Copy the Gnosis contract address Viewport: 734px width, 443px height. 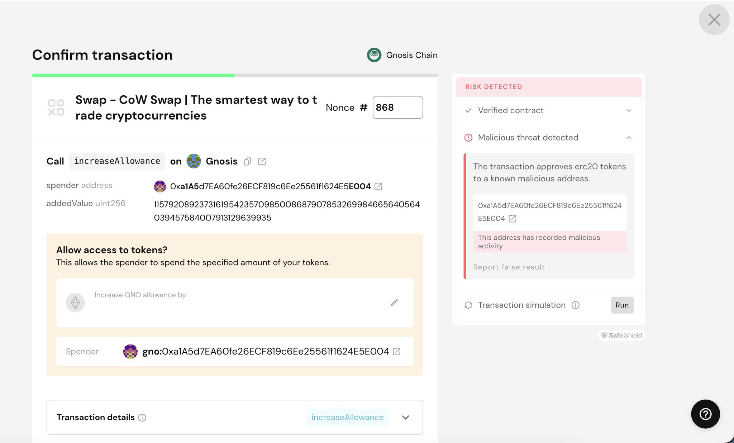(x=247, y=162)
